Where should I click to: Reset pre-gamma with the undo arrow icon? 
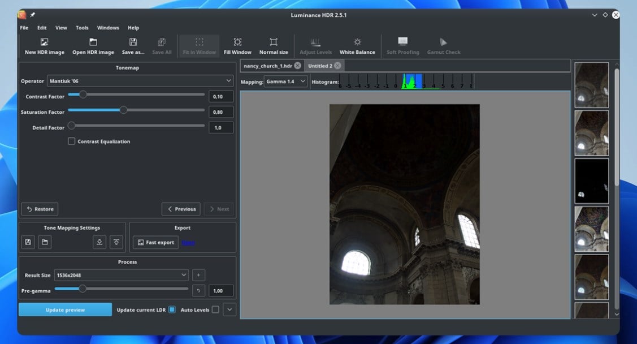[x=198, y=290]
